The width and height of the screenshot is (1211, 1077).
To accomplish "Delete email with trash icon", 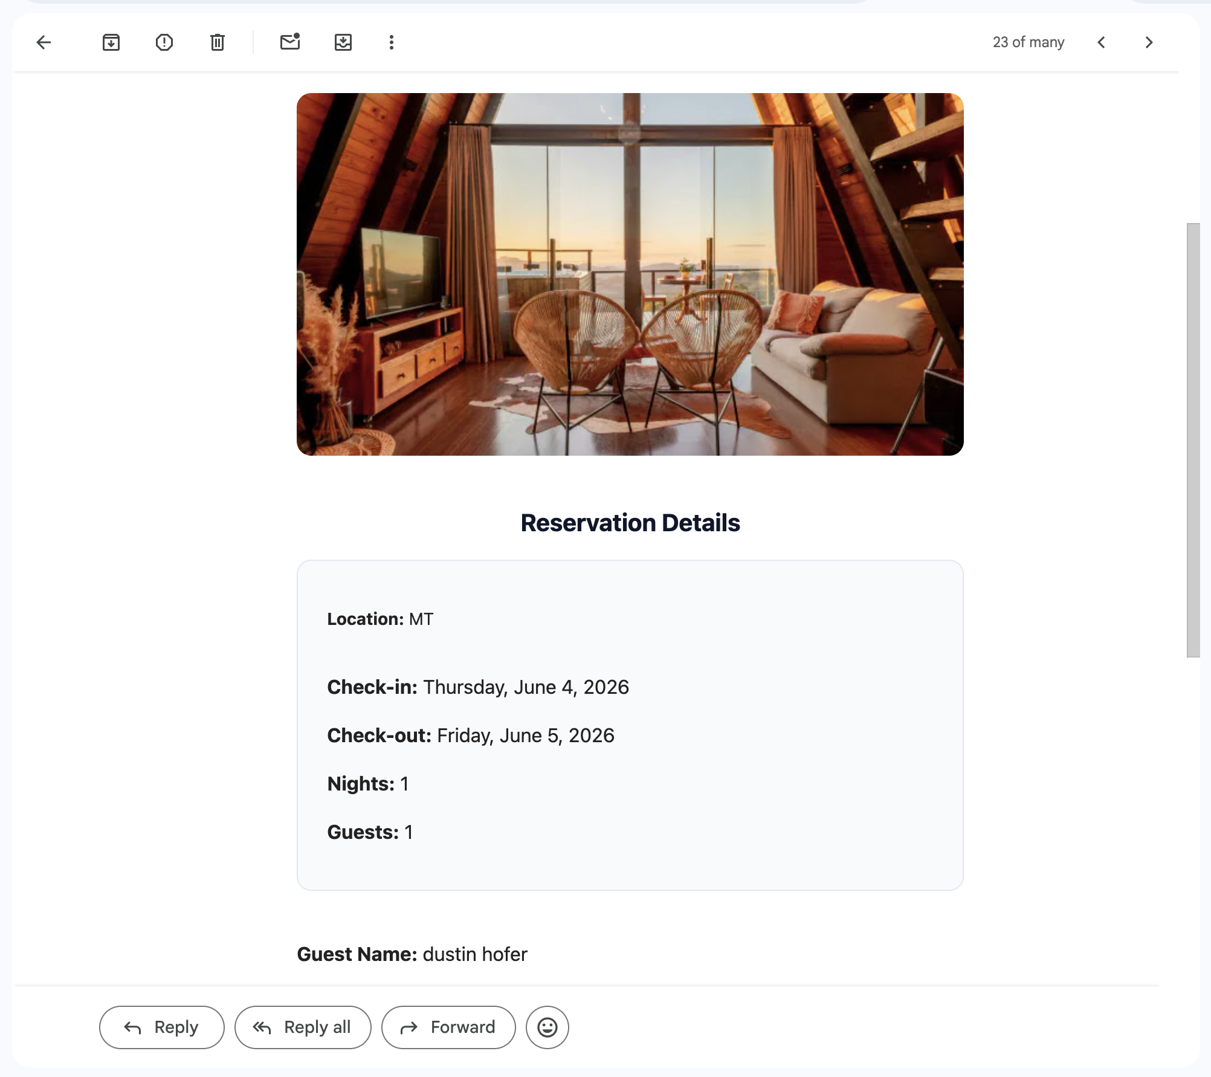I will (x=218, y=42).
